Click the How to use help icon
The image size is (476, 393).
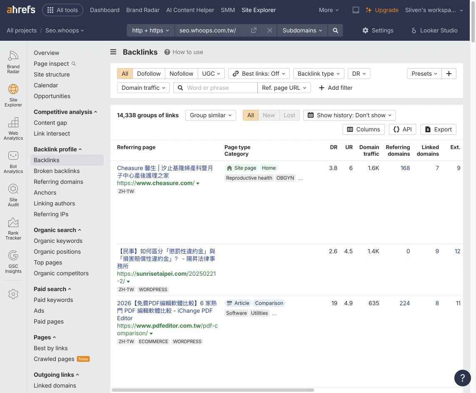coord(167,52)
